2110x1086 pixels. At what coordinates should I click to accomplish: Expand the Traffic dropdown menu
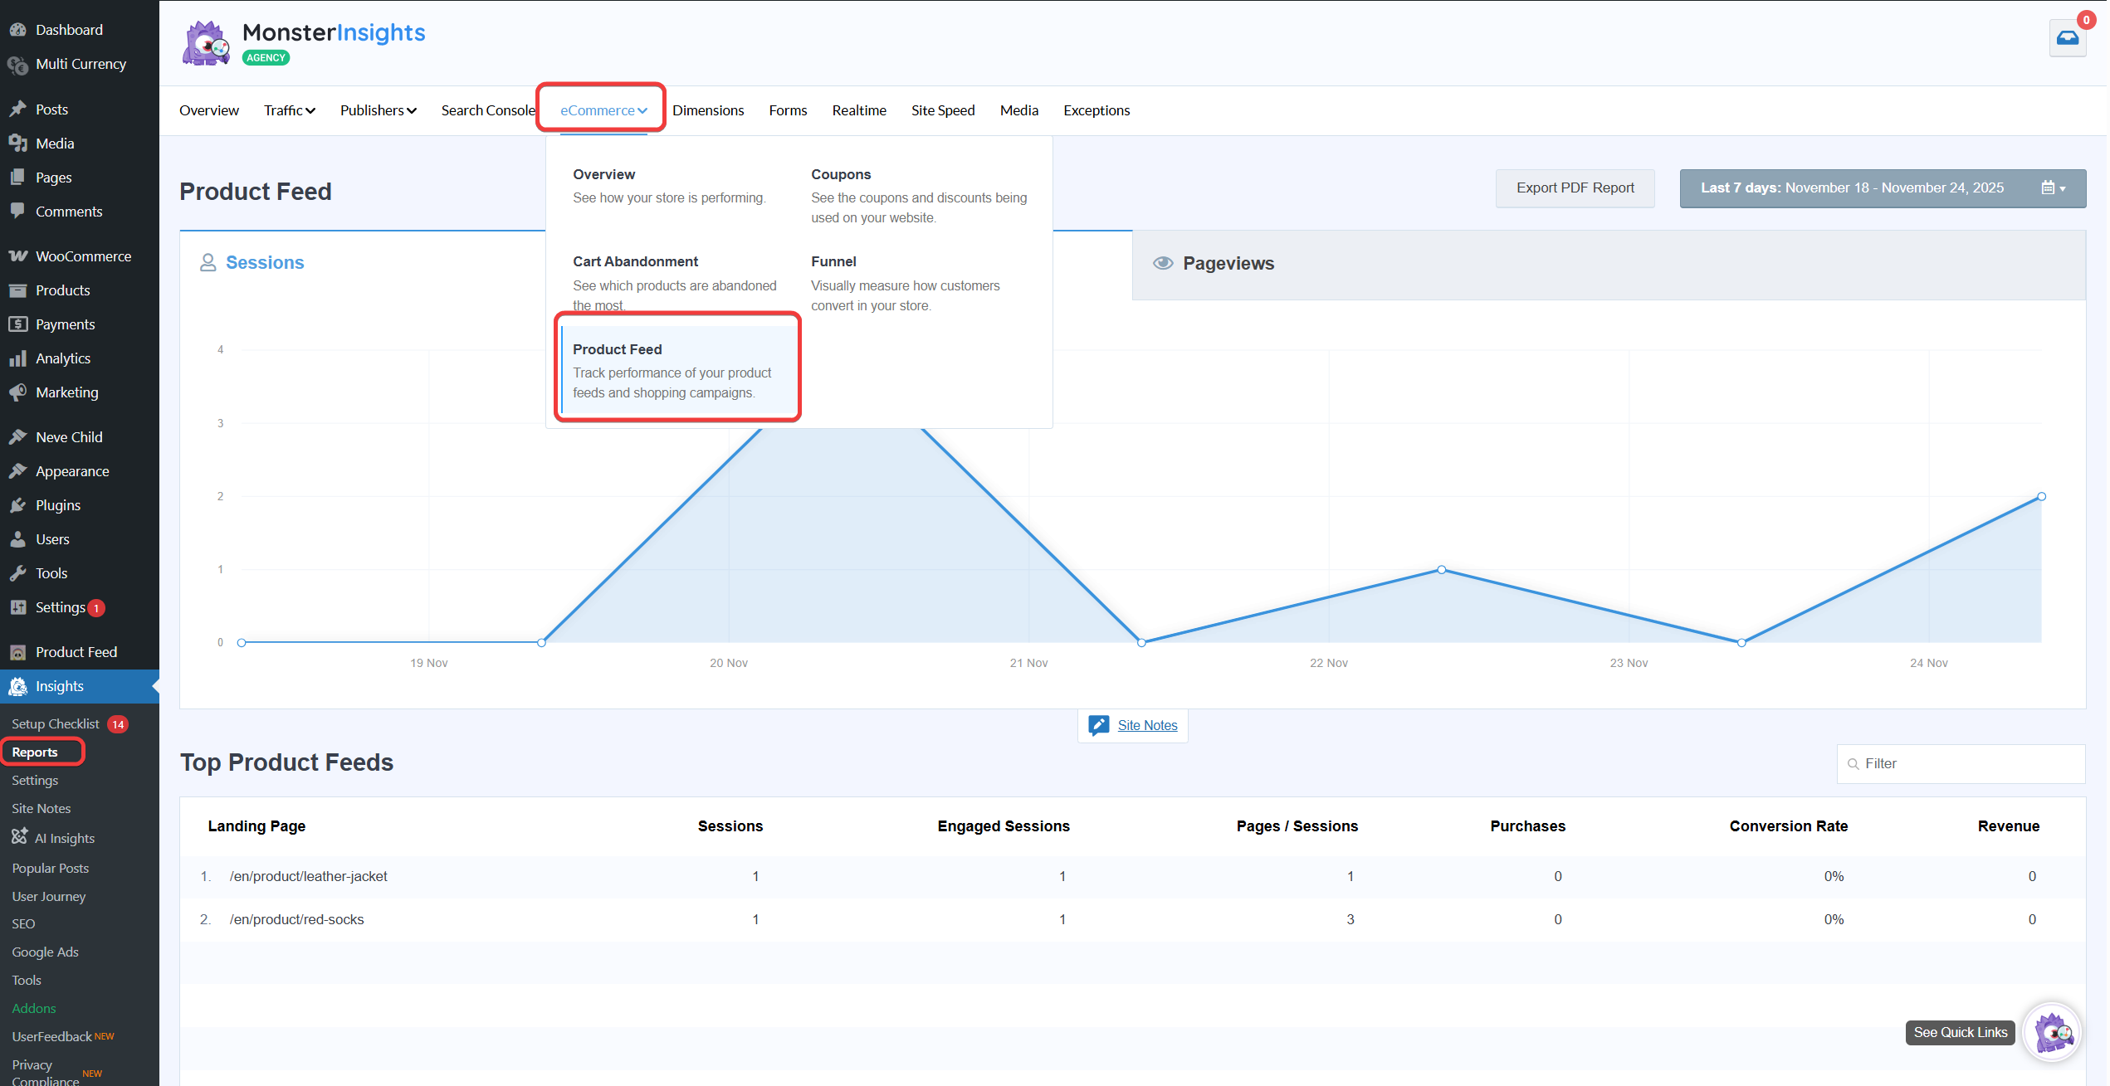(289, 110)
